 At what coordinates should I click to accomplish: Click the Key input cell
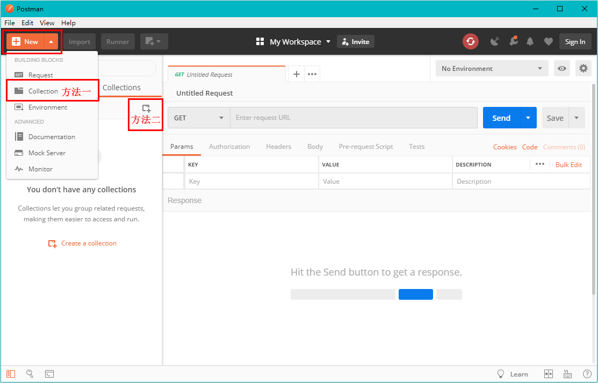tap(251, 182)
